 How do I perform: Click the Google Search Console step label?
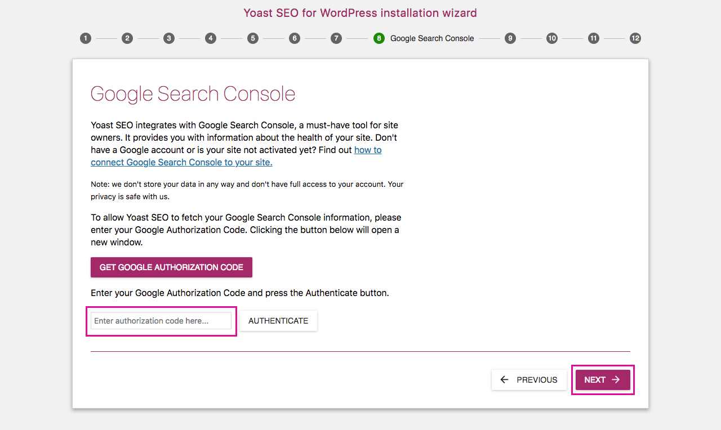(432, 38)
